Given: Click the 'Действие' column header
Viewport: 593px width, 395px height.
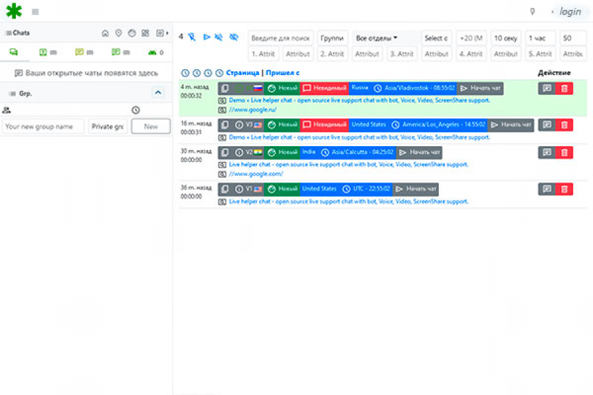Looking at the screenshot, I should (x=554, y=73).
